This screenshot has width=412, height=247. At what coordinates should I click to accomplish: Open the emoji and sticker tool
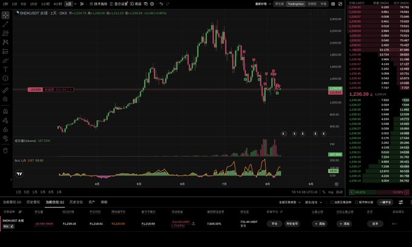pyautogui.click(x=5, y=78)
